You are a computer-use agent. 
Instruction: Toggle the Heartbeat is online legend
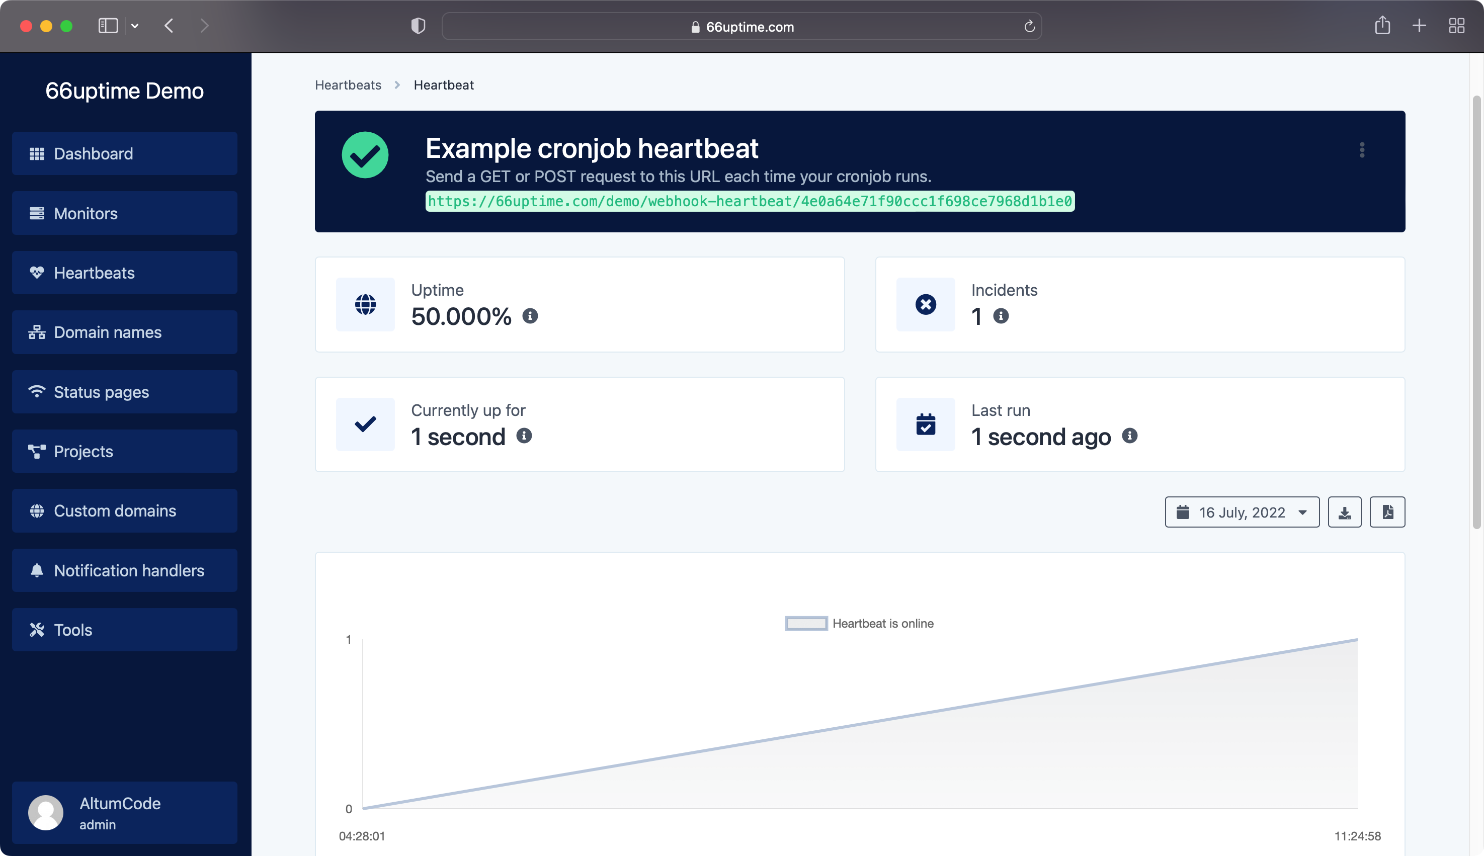click(859, 623)
